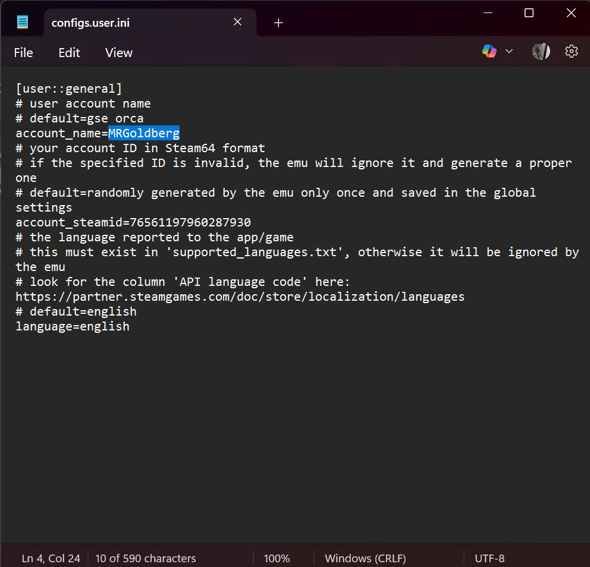Click the UTF-8 encoding indicator
The width and height of the screenshot is (590, 567).
click(x=489, y=558)
